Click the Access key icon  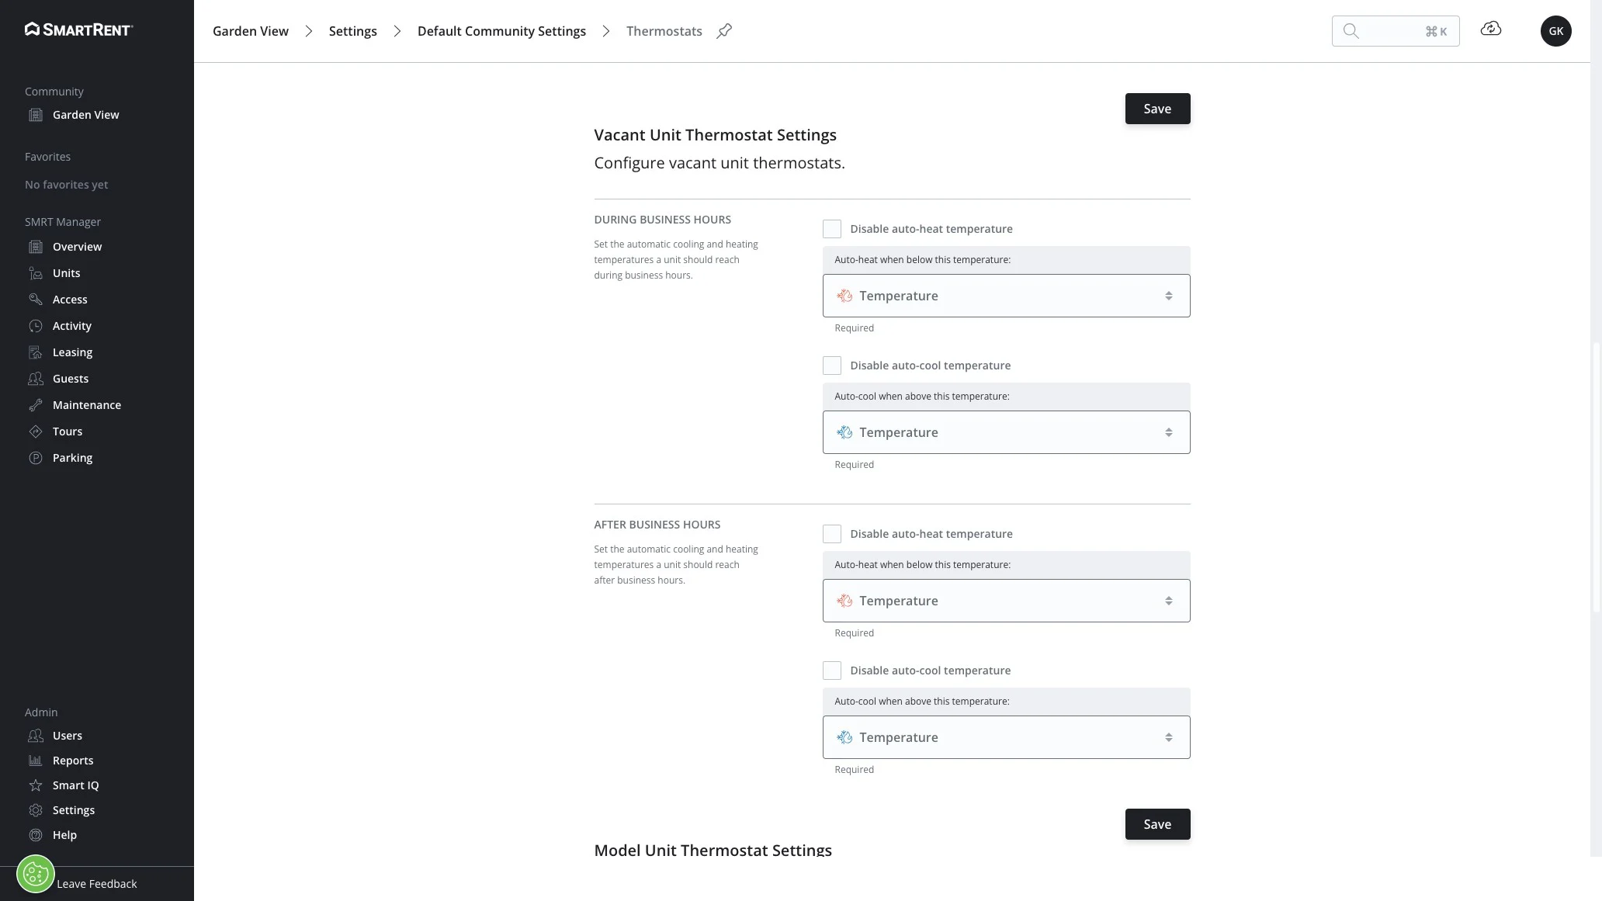click(36, 300)
